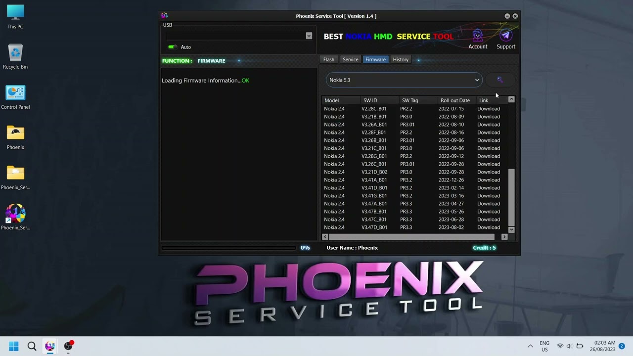Open the Phoenix folder on desktop
Image resolution: width=633 pixels, height=356 pixels.
click(15, 137)
